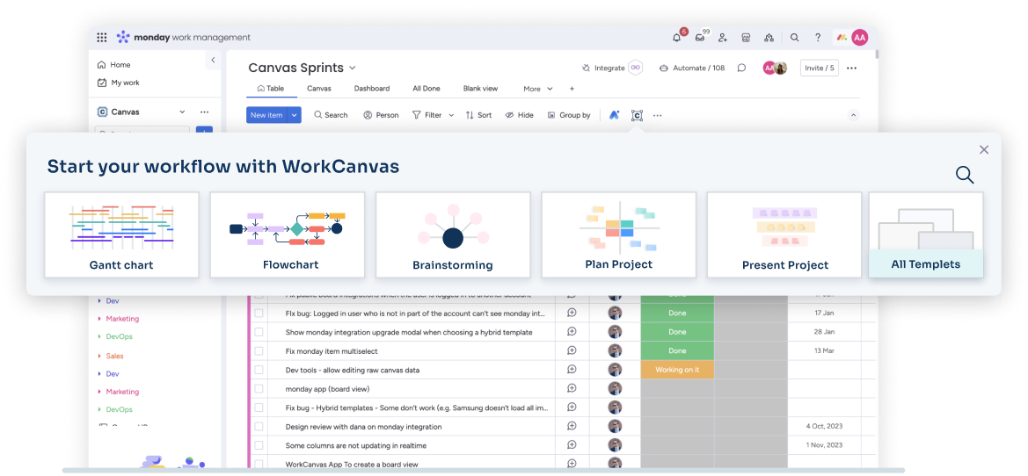Viewport: 1028px width, 476px height.
Task: Check 'Fix bug - Hybrid templates' row checkbox
Action: 259,407
